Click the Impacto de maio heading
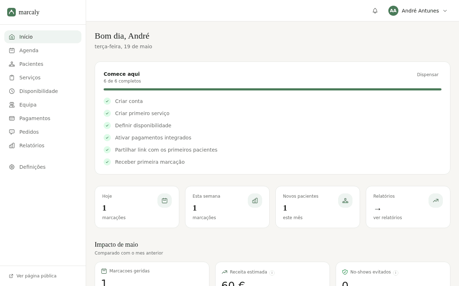 (116, 245)
